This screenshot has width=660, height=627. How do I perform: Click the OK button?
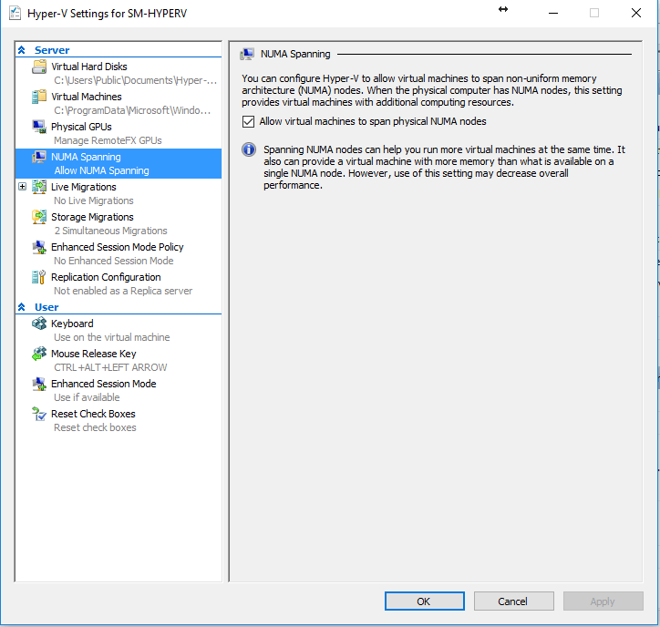[424, 601]
